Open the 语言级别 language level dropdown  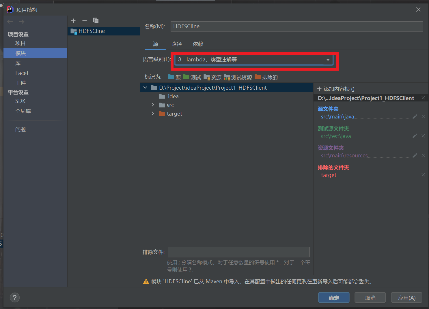254,60
